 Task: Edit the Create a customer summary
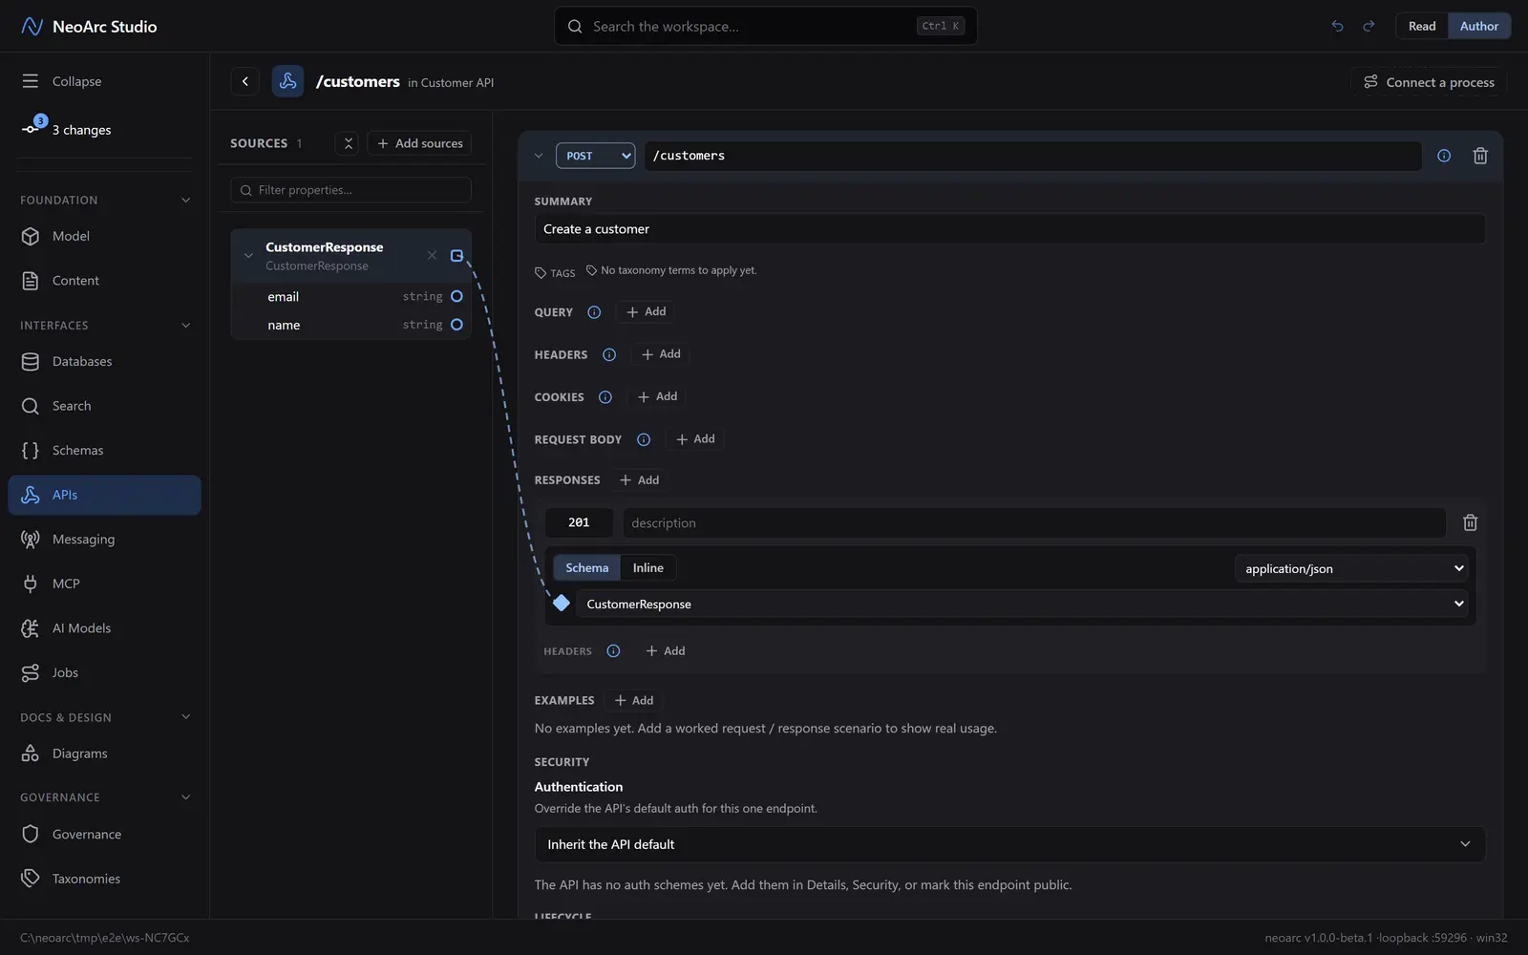1009,229
